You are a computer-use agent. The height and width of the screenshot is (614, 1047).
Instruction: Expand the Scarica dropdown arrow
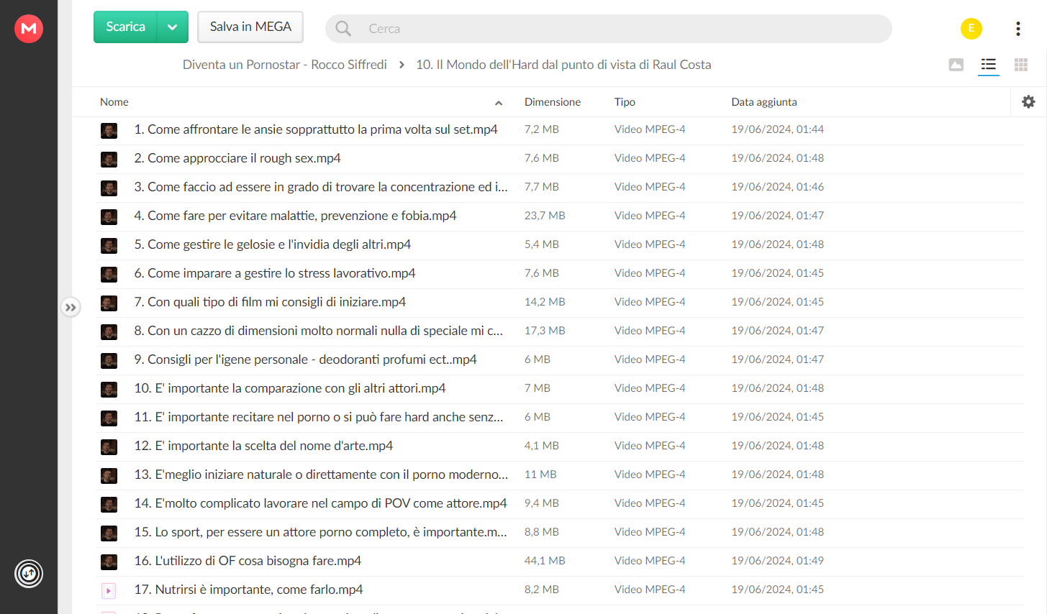point(173,27)
